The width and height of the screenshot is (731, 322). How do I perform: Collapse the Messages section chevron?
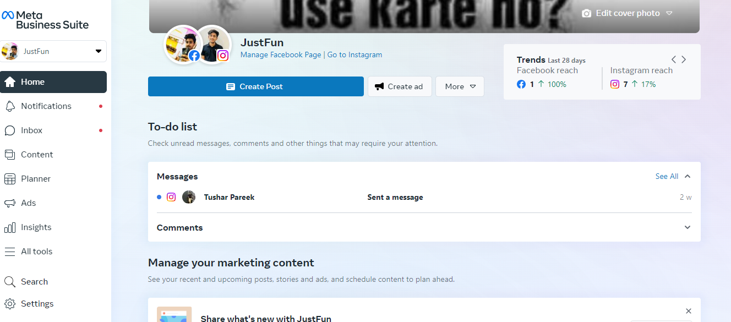tap(688, 177)
